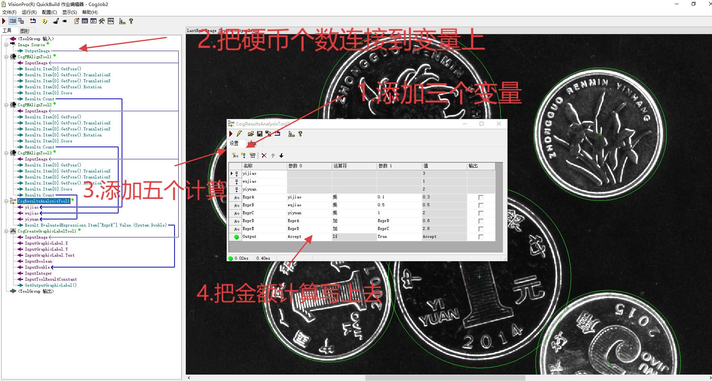
Task: Open help with the main toolbar question mark
Action: pyautogui.click(x=131, y=21)
